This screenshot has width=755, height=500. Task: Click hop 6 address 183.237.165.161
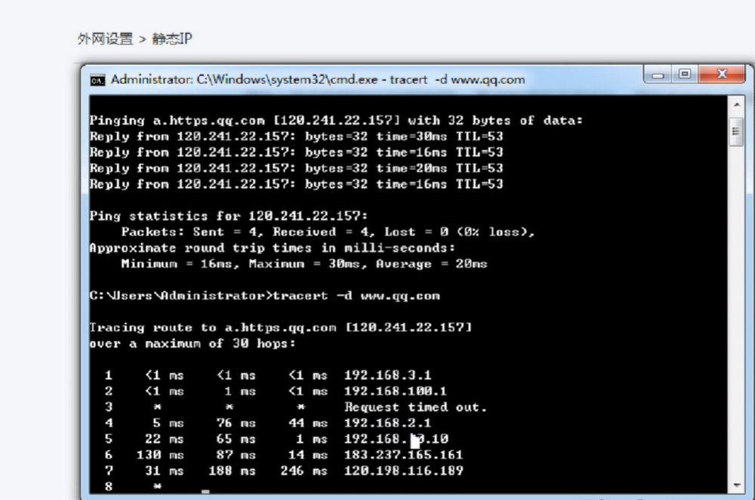[403, 455]
